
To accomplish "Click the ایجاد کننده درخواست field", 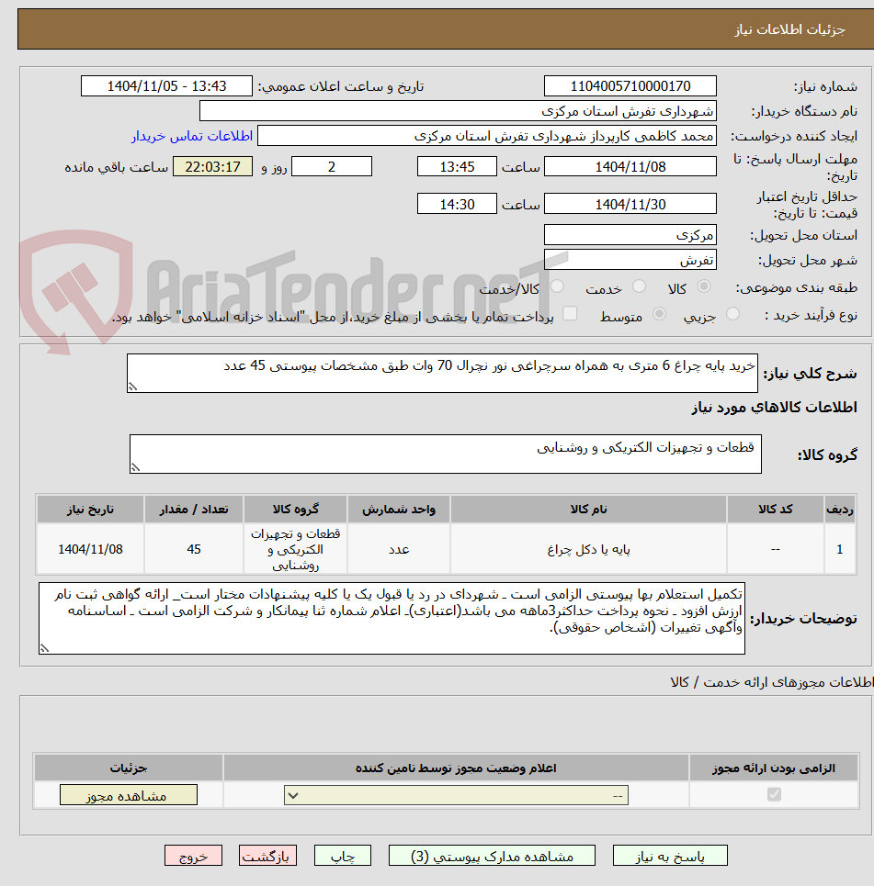I will (487, 136).
